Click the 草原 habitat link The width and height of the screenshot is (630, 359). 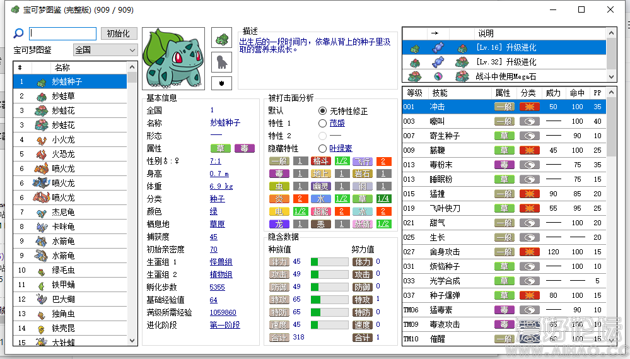coord(218,224)
